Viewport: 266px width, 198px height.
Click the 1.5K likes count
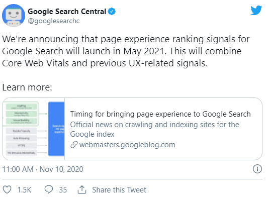tap(24, 190)
